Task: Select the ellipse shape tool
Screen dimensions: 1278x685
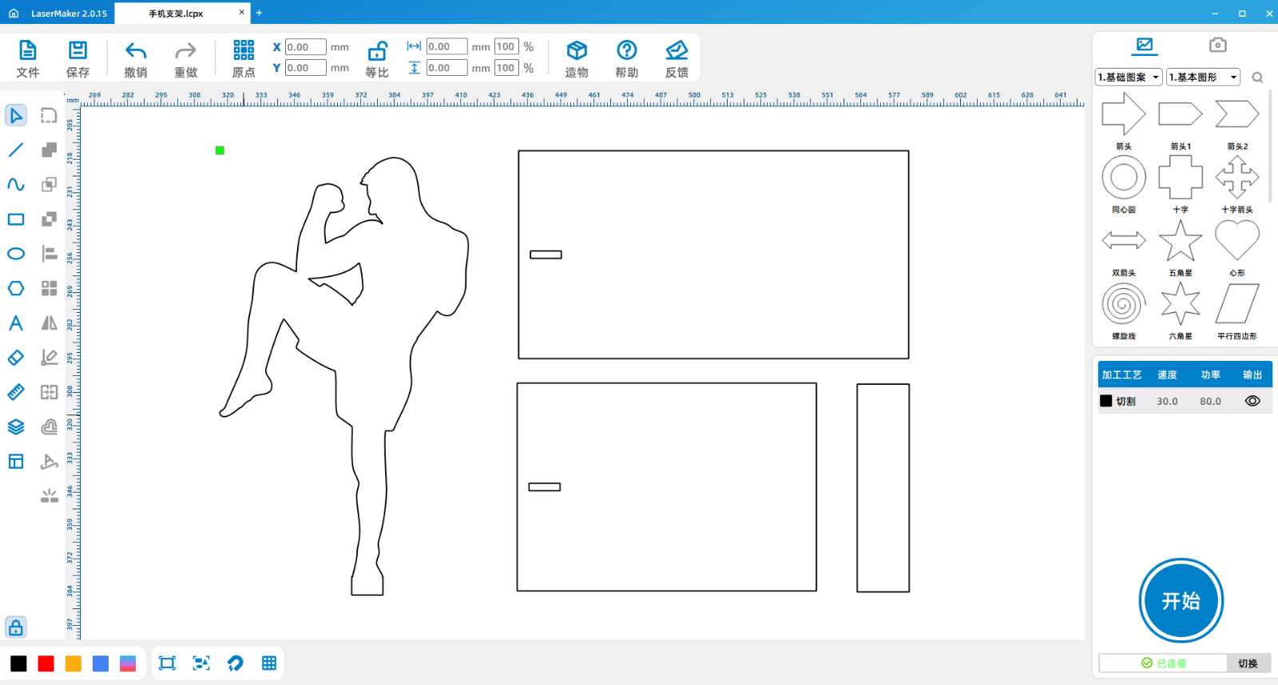Action: click(x=16, y=254)
